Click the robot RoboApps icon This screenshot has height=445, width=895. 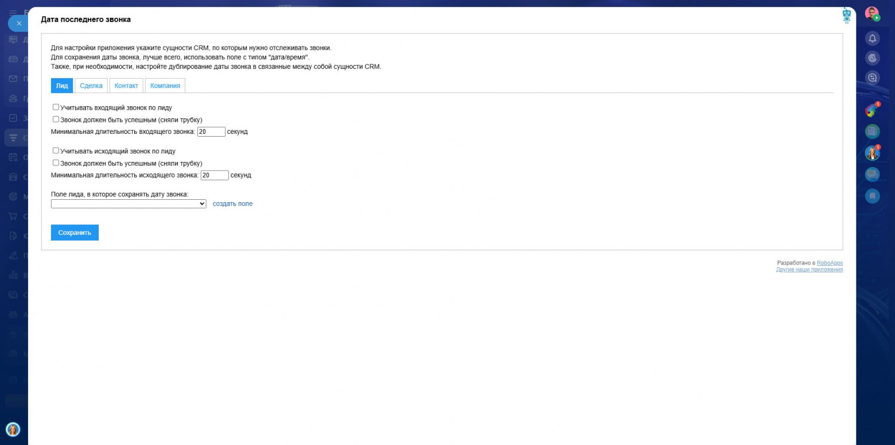pos(847,15)
